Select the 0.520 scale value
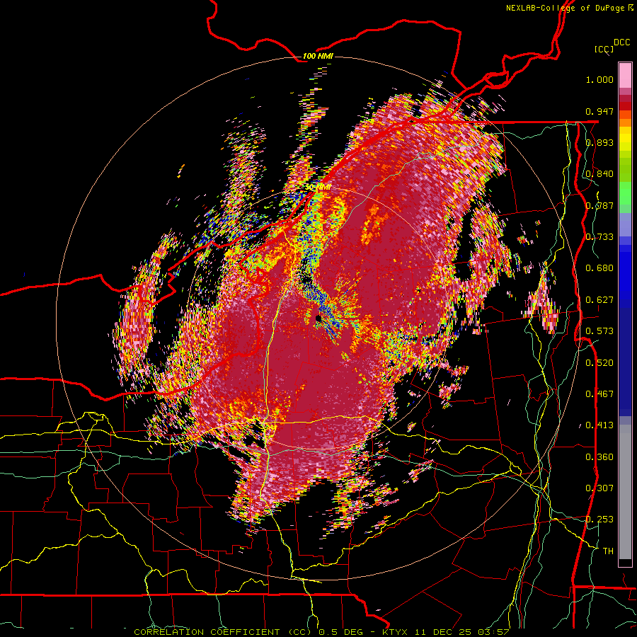637x637 pixels. coord(599,363)
